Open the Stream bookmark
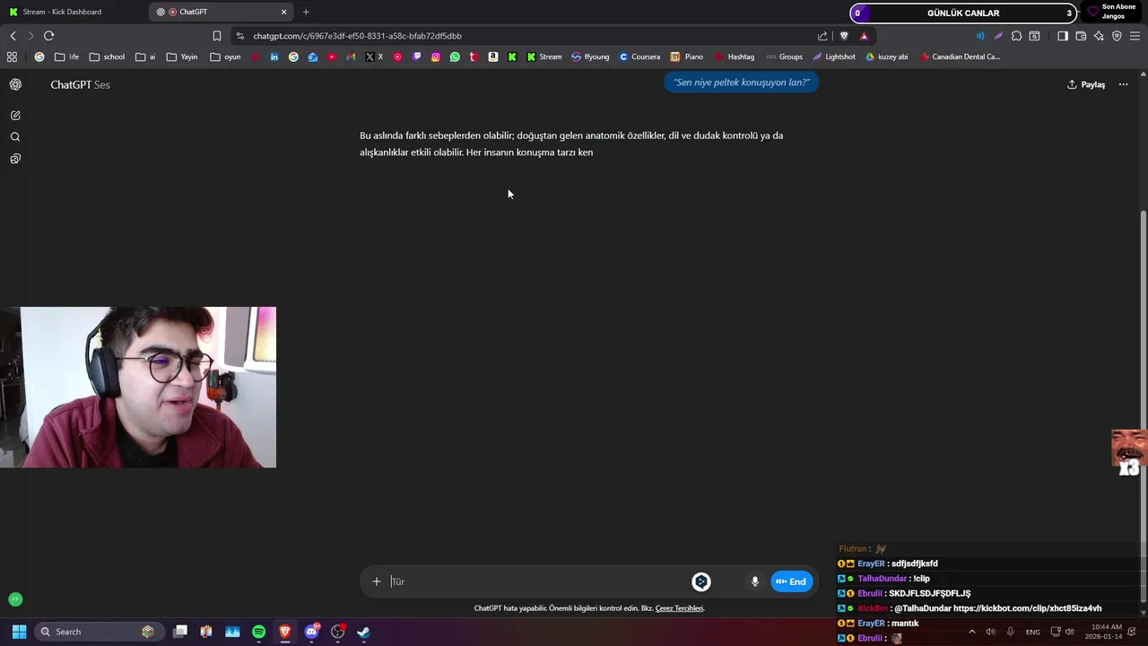1148x646 pixels. (544, 57)
